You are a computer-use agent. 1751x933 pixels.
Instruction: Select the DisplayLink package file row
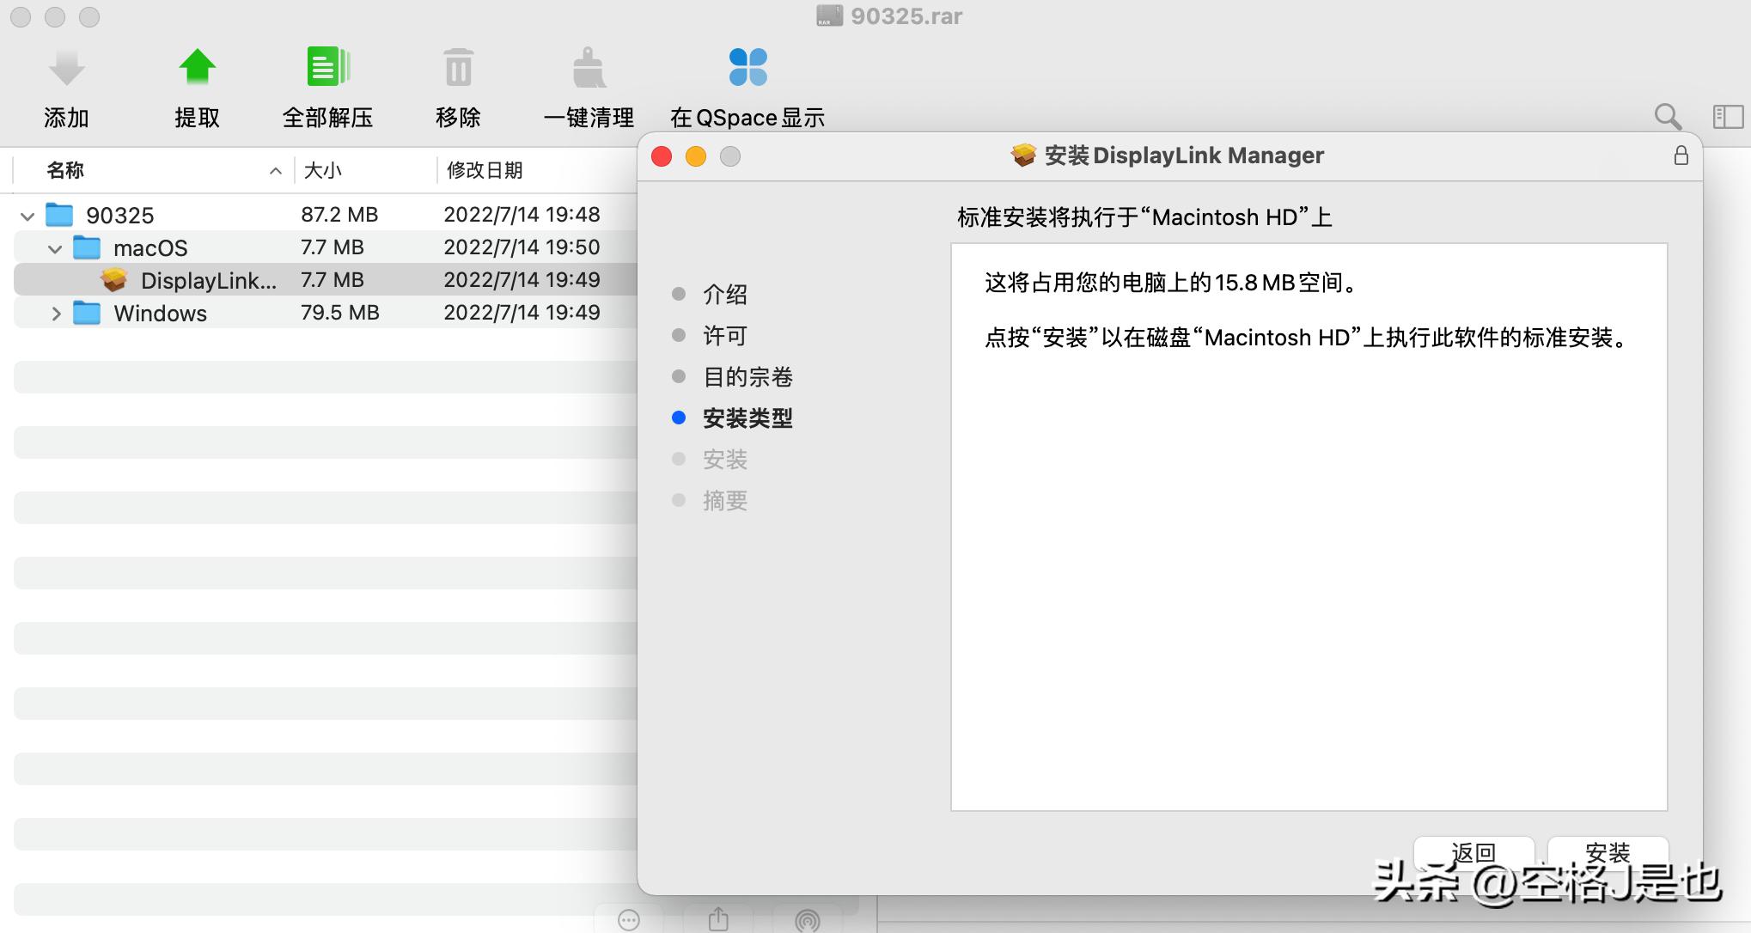[x=208, y=281]
